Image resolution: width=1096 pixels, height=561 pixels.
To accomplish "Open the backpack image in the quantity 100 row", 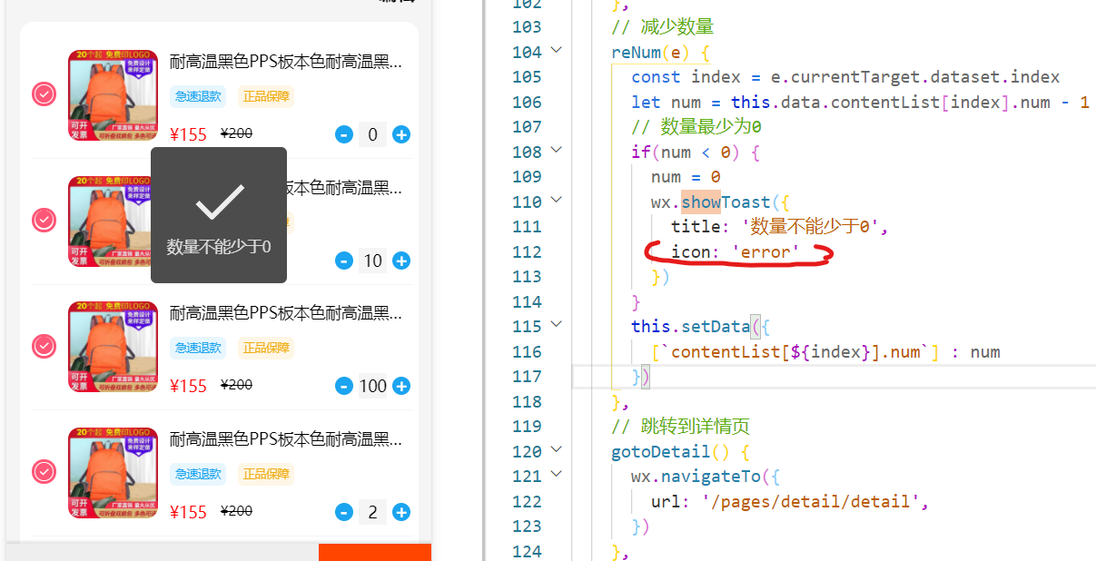I will tap(114, 347).
